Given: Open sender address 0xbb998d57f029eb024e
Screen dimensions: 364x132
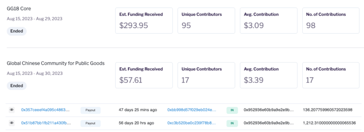Looking at the screenshot, I should (192, 110).
